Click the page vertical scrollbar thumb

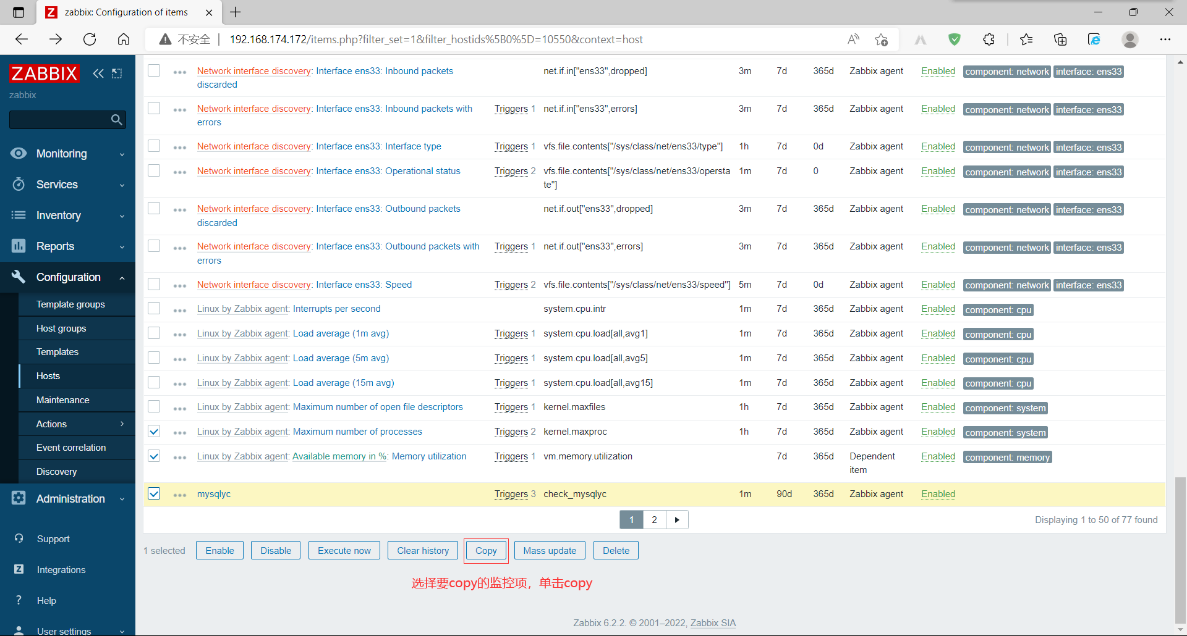[x=1180, y=550]
